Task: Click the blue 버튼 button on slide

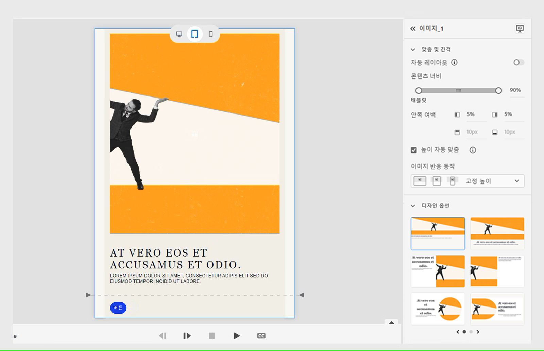Action: [118, 308]
